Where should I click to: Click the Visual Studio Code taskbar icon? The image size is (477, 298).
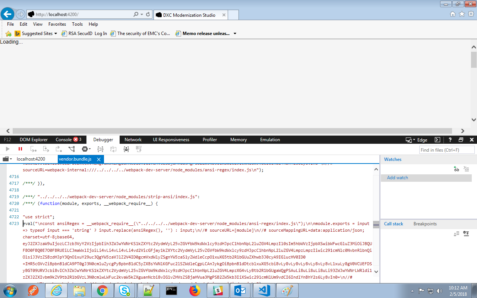(x=264, y=291)
